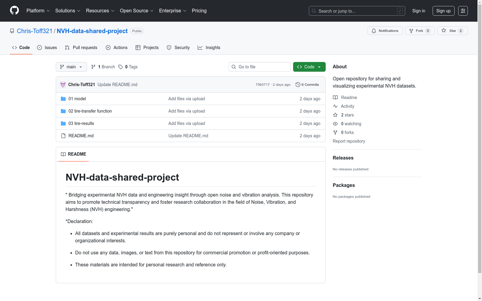
Task: Open the Insights tab
Action: pos(209,48)
